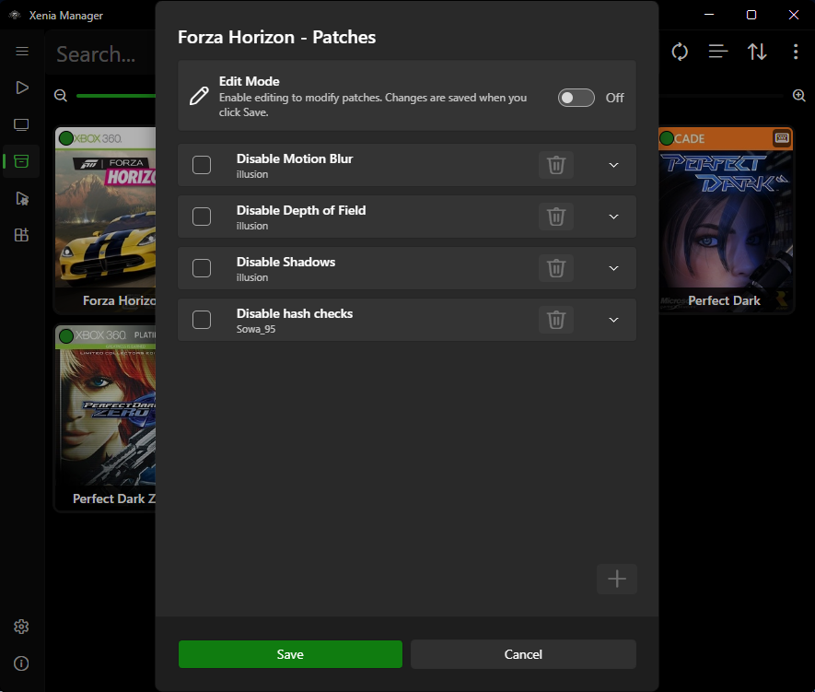The height and width of the screenshot is (692, 815).
Task: Click the 'Forza Horizon - Patches' heading
Action: 276,38
